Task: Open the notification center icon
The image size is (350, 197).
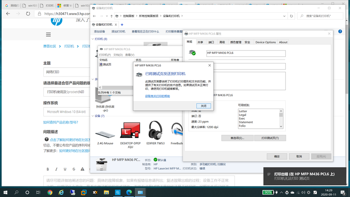Action: [343, 192]
